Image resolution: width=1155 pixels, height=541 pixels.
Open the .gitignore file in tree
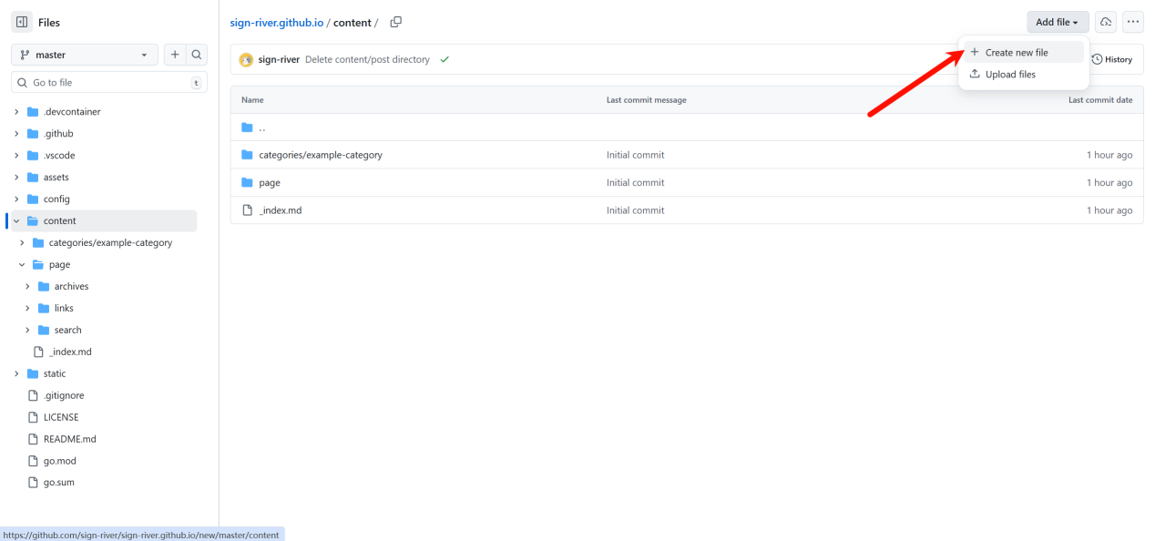(64, 396)
